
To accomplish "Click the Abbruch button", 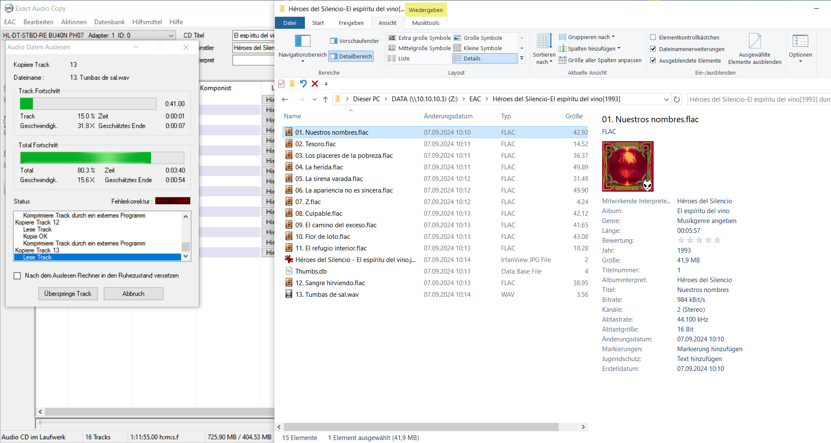I will (x=133, y=294).
